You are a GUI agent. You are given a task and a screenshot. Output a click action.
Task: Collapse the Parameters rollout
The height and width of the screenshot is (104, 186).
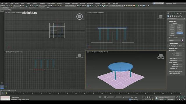172,51
